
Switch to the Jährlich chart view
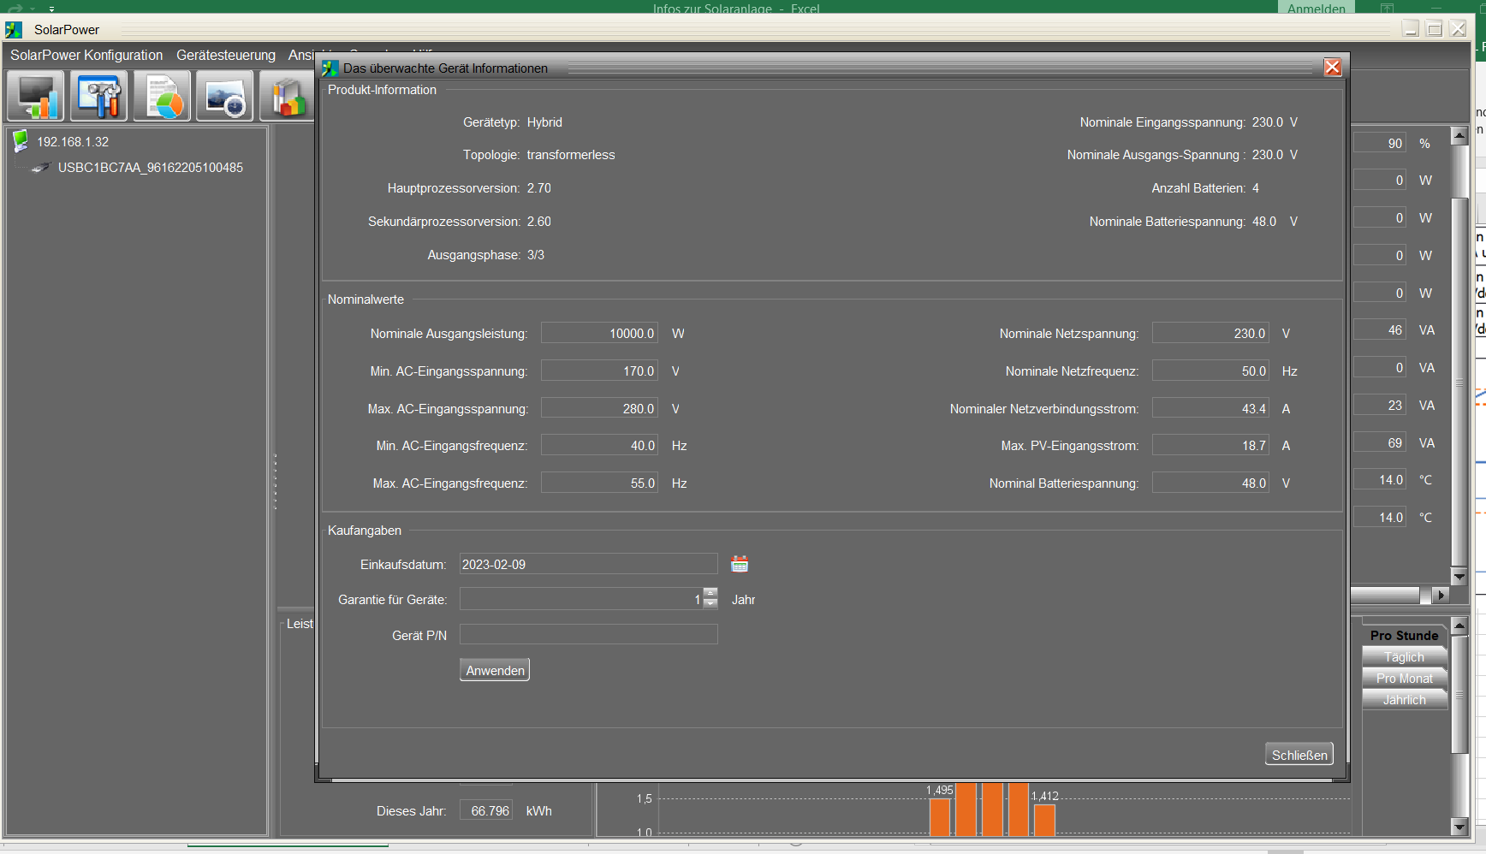pos(1404,700)
